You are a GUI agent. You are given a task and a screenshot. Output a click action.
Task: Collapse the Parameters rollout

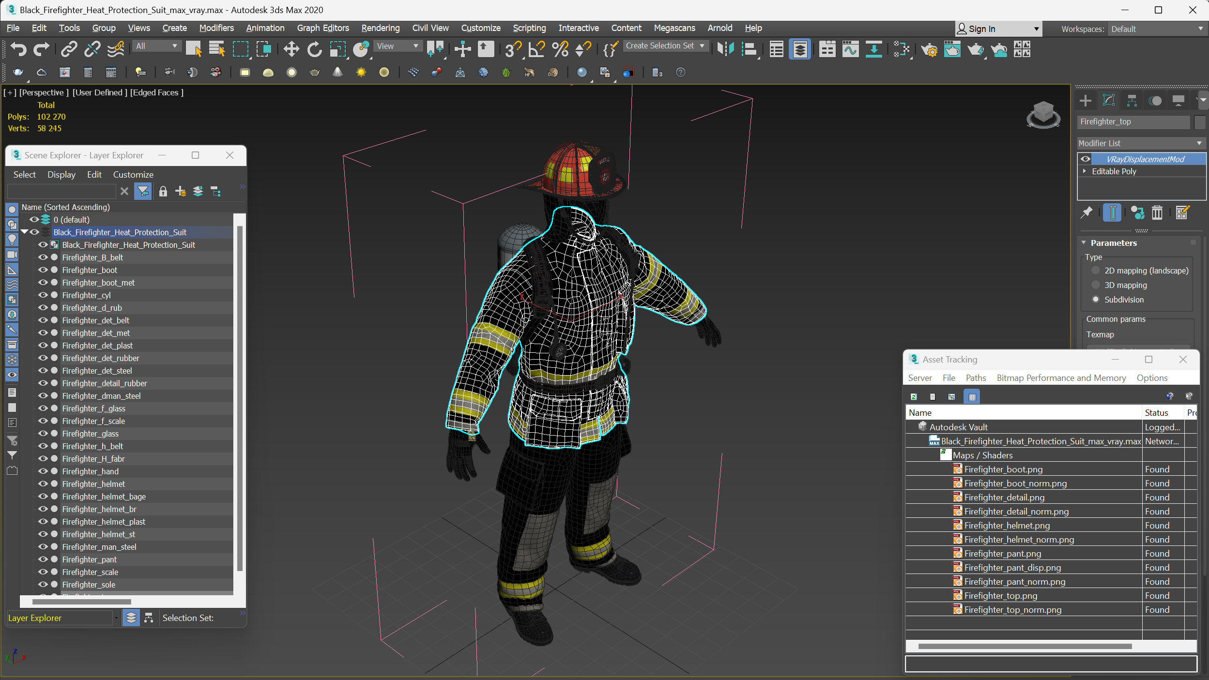coord(1084,243)
